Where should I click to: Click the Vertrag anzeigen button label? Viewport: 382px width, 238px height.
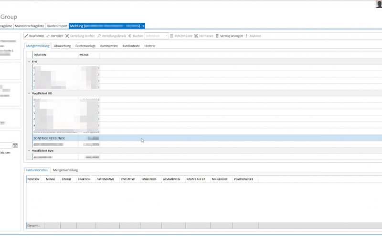pyautogui.click(x=232, y=36)
